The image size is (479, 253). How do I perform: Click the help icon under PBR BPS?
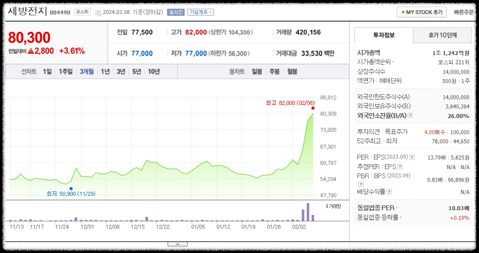361,184
